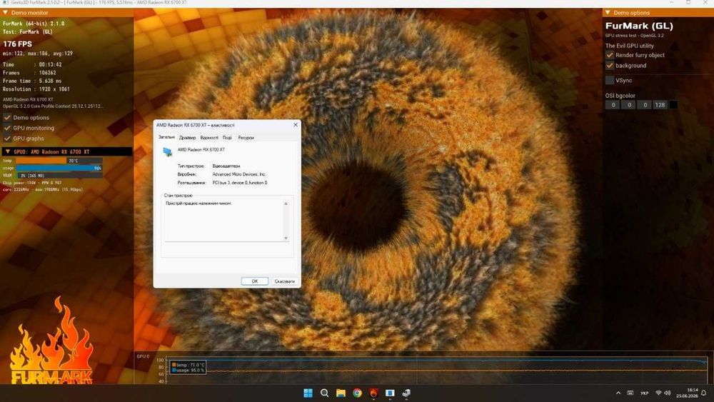Open the Wi-Fi network tray icon
Screen dimensions: 714x402
pos(658,393)
